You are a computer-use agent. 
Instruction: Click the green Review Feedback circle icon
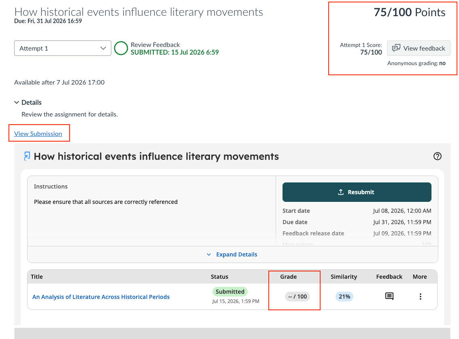121,48
